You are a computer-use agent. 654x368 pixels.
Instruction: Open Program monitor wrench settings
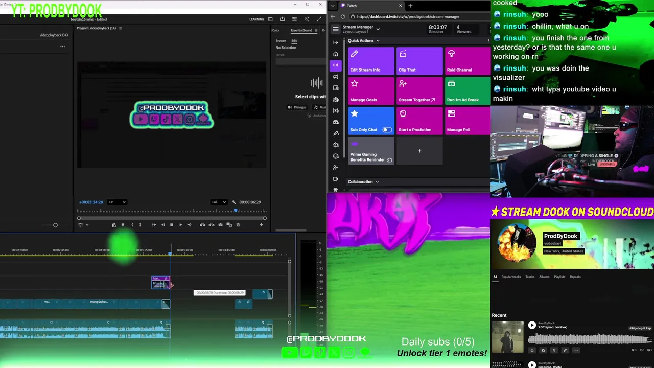[x=233, y=202]
